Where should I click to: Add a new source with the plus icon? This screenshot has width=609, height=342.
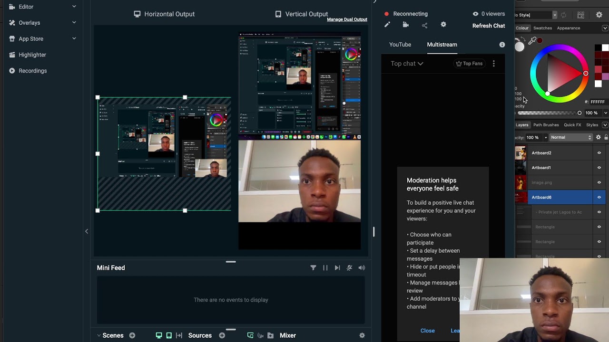click(x=222, y=335)
